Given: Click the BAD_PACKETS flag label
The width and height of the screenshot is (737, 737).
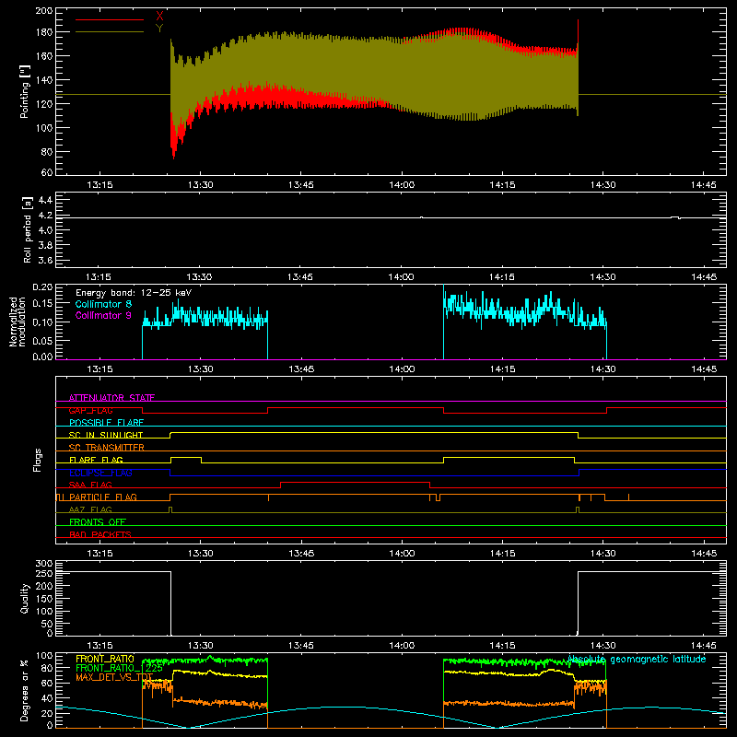Looking at the screenshot, I should [x=100, y=534].
